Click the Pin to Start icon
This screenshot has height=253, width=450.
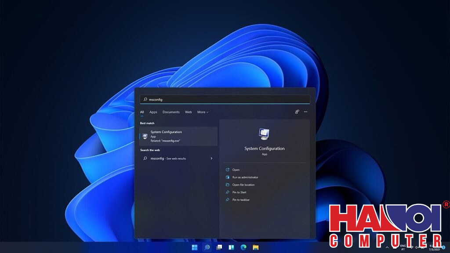pyautogui.click(x=227, y=192)
